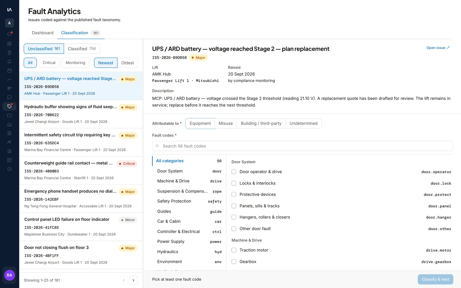Check Hangers, rollers & closers fault code
Screen dimensions: 461x288
234,217
